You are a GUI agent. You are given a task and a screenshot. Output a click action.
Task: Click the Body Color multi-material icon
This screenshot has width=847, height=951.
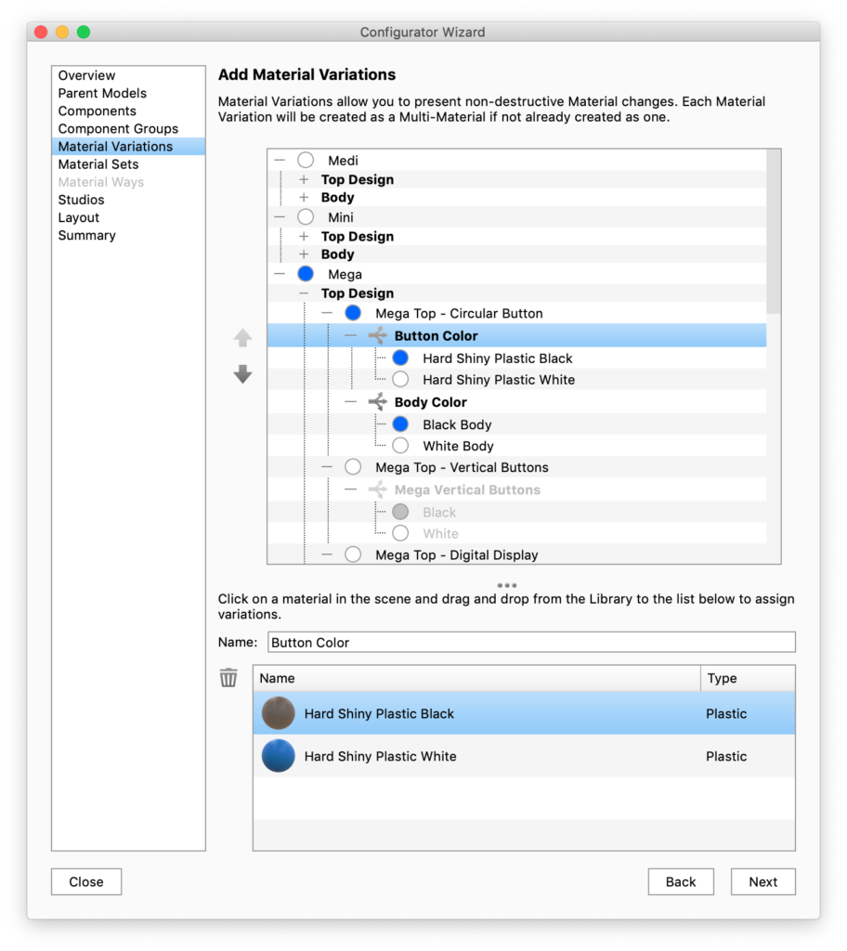377,402
